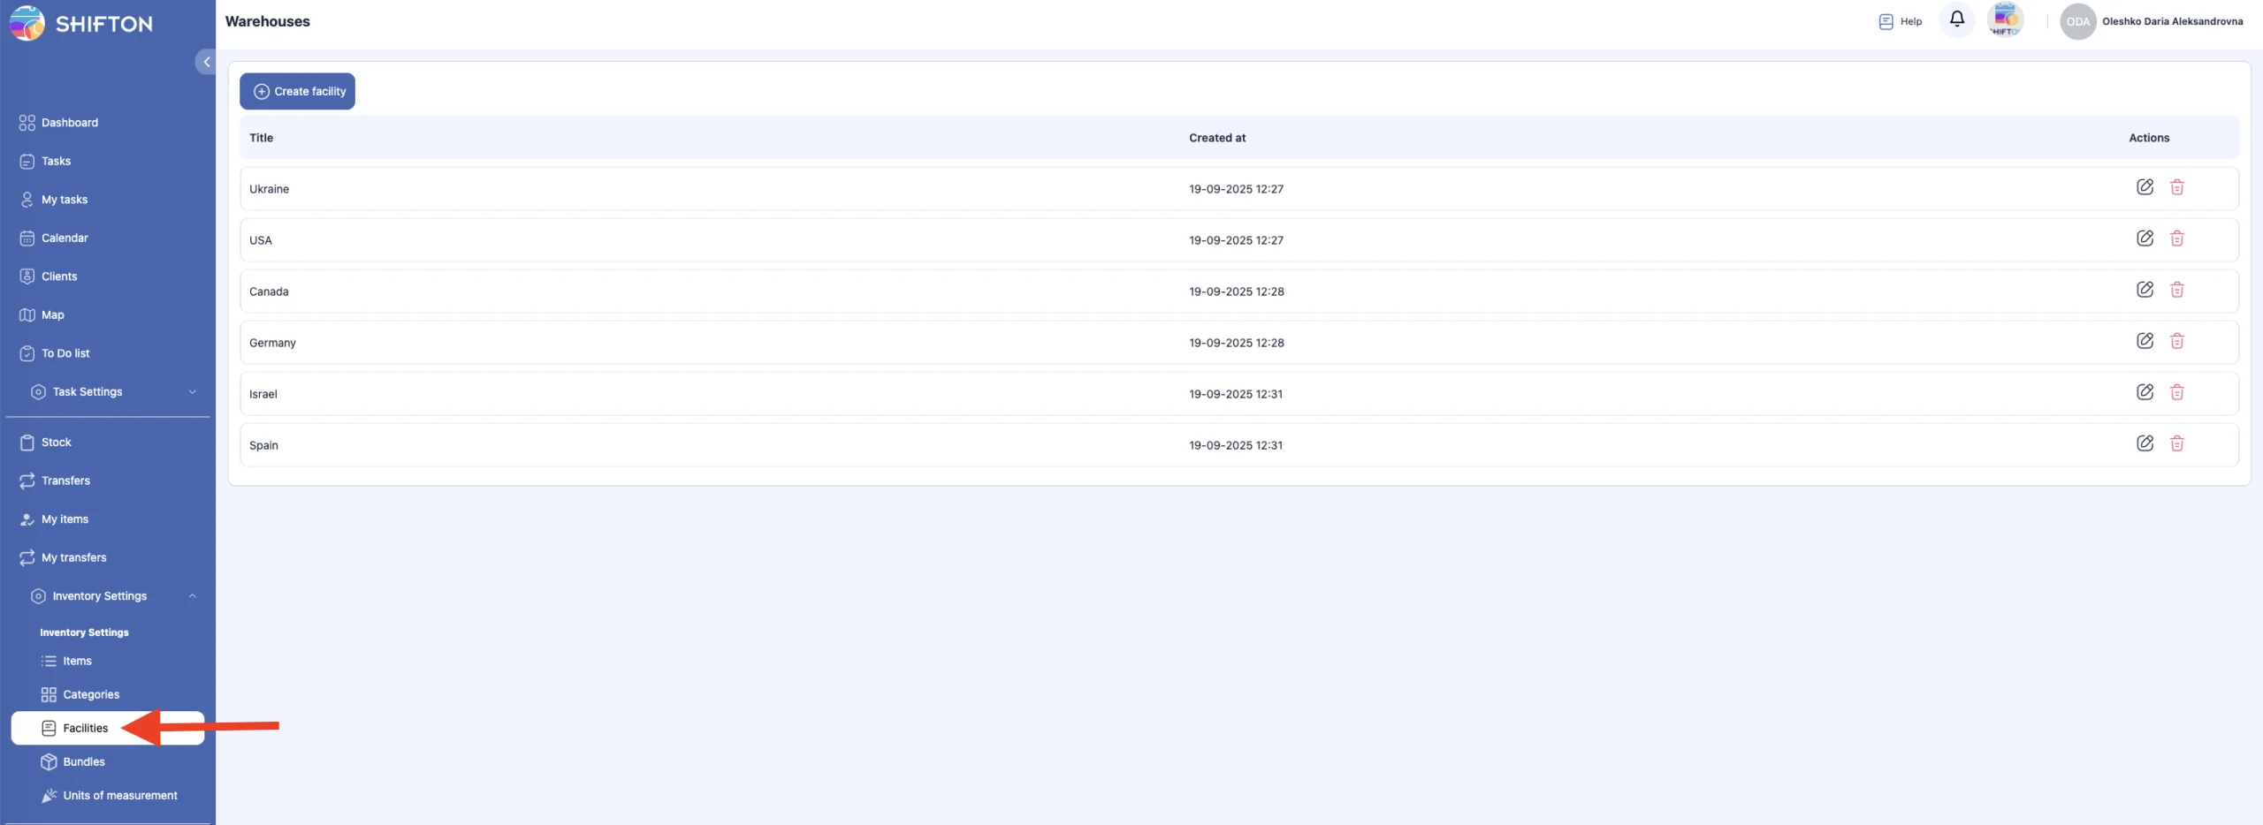The width and height of the screenshot is (2263, 825).
Task: Select Units of measurement in the sidebar
Action: (119, 796)
